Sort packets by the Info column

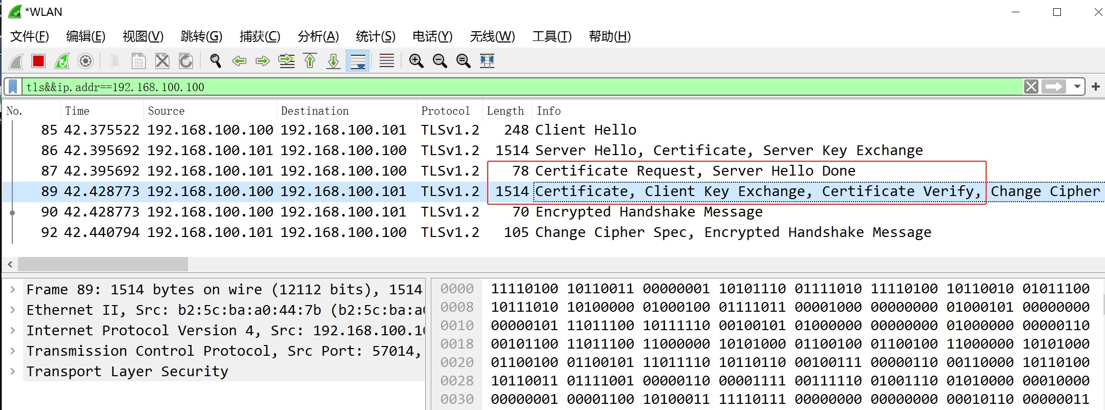coord(818,111)
